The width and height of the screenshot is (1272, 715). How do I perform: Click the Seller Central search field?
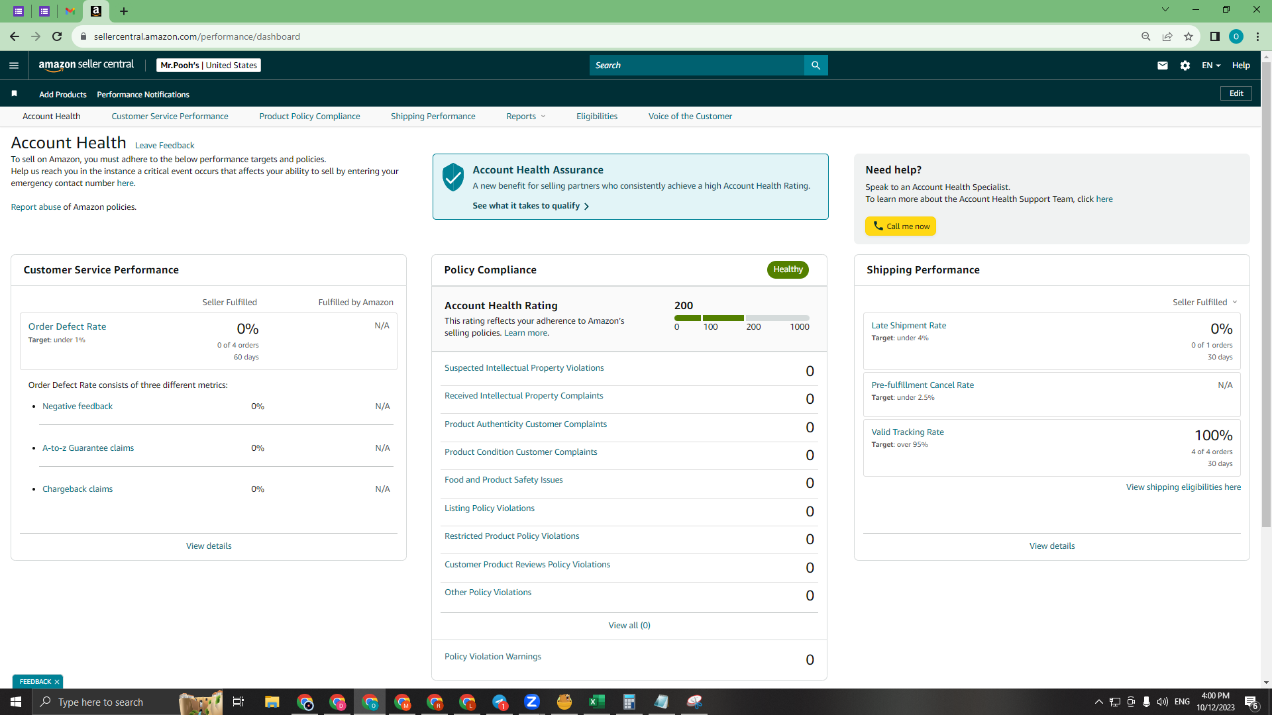(x=696, y=65)
